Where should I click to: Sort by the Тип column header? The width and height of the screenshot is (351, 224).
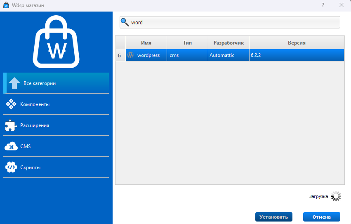pos(187,43)
